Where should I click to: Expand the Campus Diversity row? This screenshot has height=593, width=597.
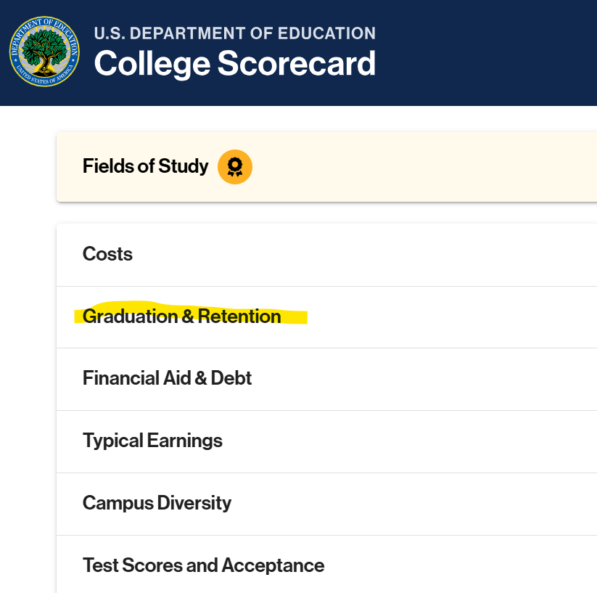[157, 503]
